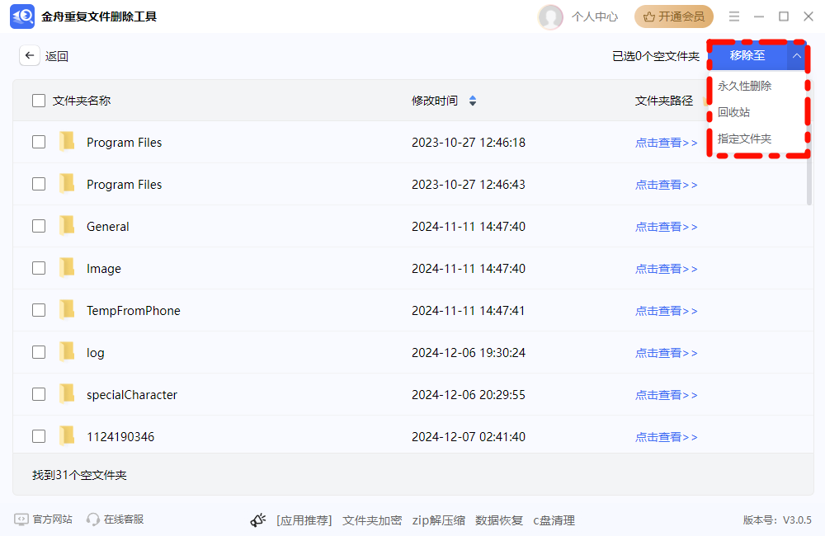
Task: Click the monitor icon for 官方网站
Action: (21, 520)
